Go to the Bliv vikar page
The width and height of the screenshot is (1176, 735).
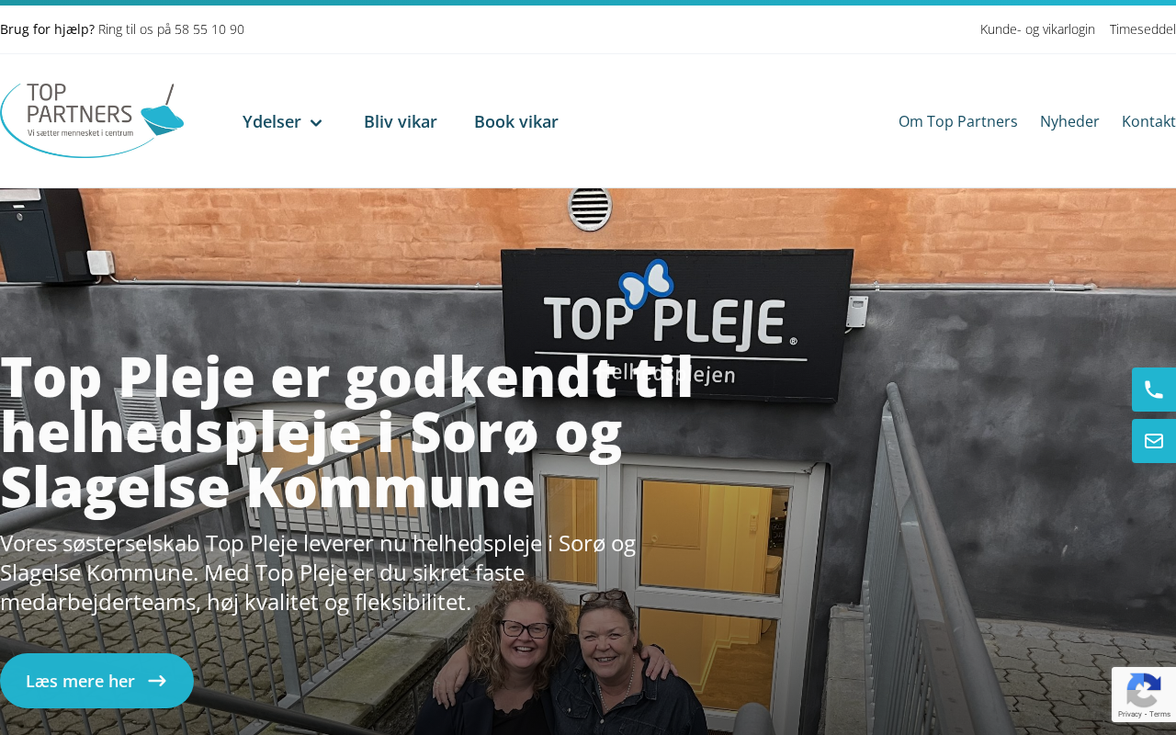point(401,121)
